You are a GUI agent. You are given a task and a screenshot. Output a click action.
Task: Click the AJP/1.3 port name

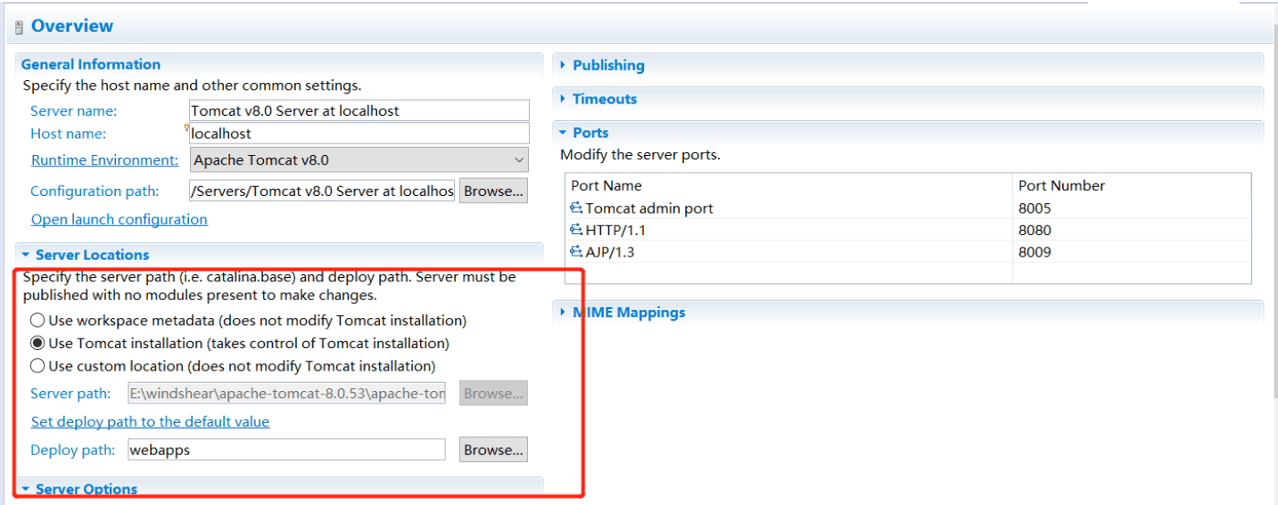coord(610,252)
